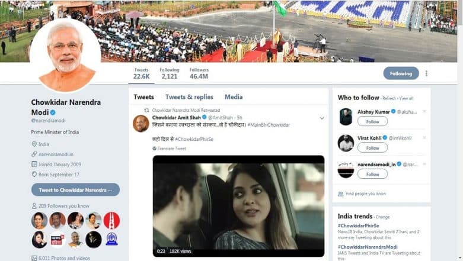Click Find people you know
The width and height of the screenshot is (463, 261).
366,194
